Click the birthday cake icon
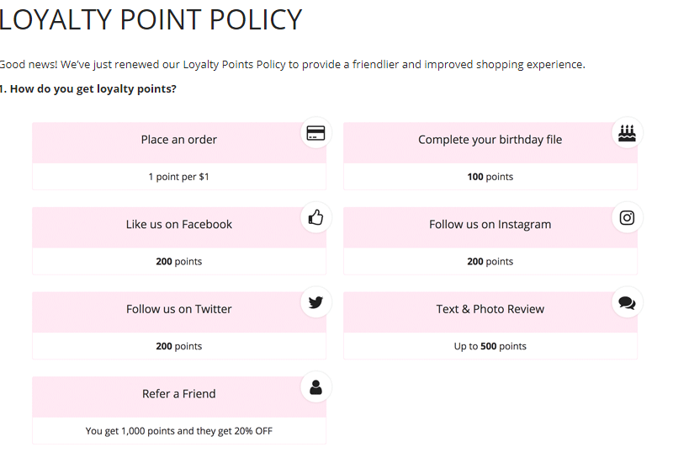The image size is (689, 458). tap(627, 133)
